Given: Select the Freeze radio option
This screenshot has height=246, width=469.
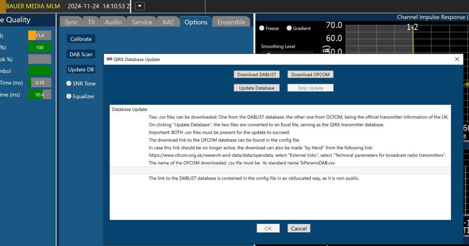Looking at the screenshot, I should (x=262, y=28).
